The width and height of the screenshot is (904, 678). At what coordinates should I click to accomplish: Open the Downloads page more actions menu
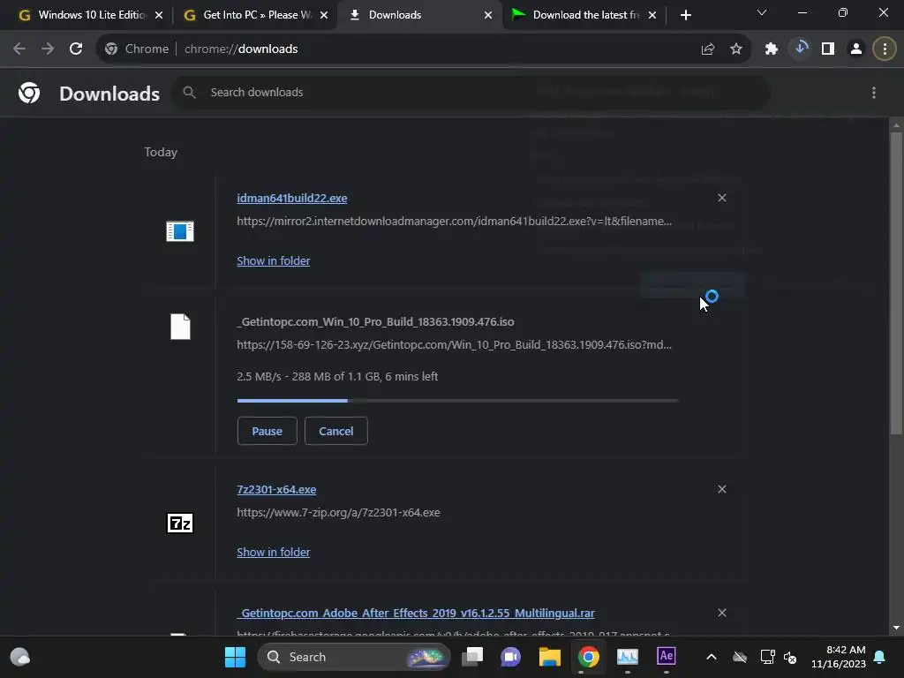873,93
